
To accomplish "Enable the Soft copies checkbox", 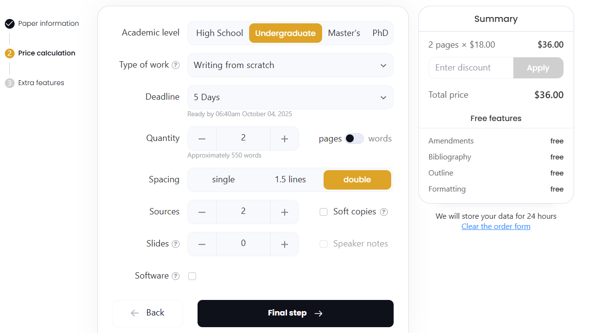I will coord(324,212).
